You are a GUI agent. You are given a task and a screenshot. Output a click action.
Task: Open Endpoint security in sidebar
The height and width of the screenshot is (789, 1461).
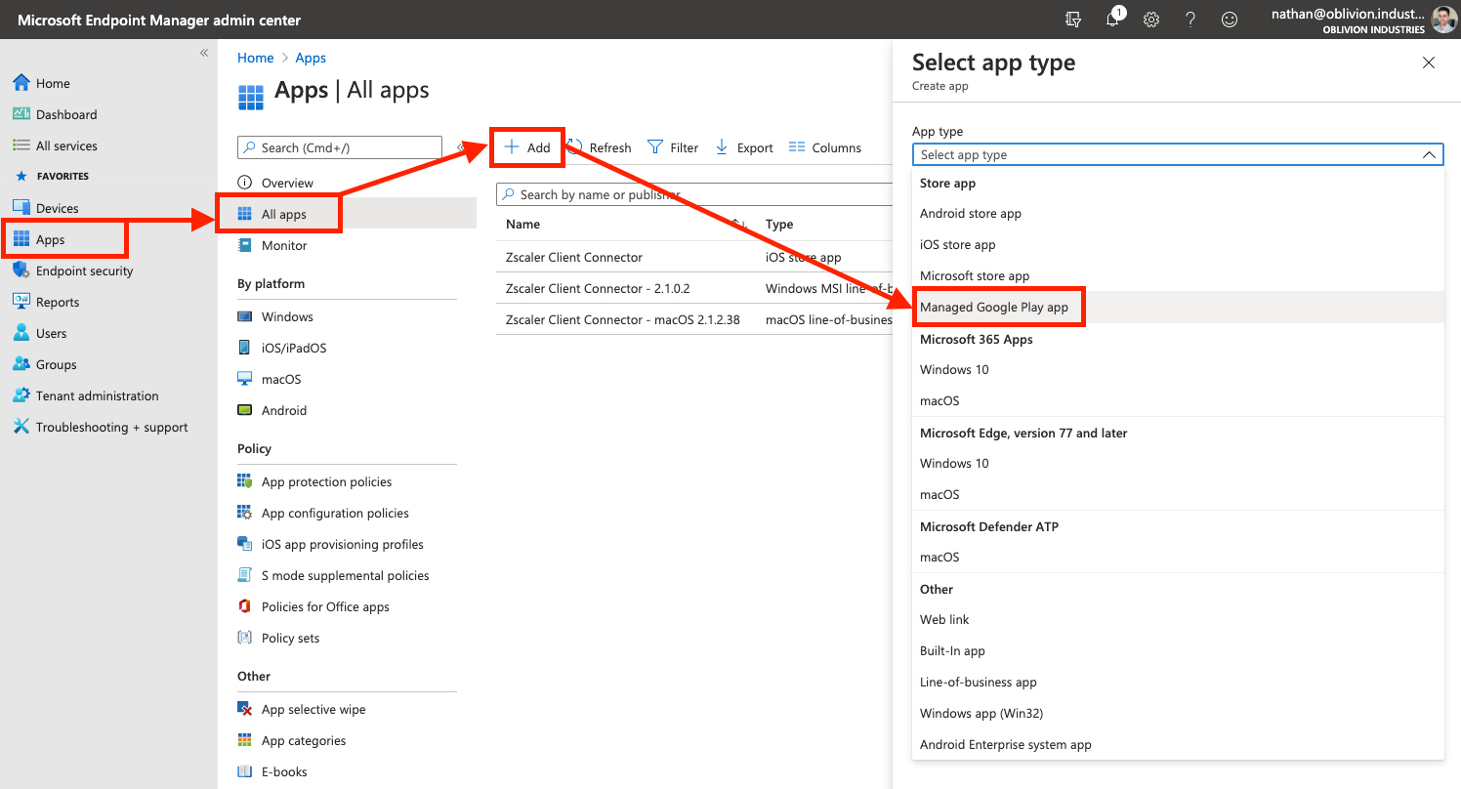coord(84,270)
